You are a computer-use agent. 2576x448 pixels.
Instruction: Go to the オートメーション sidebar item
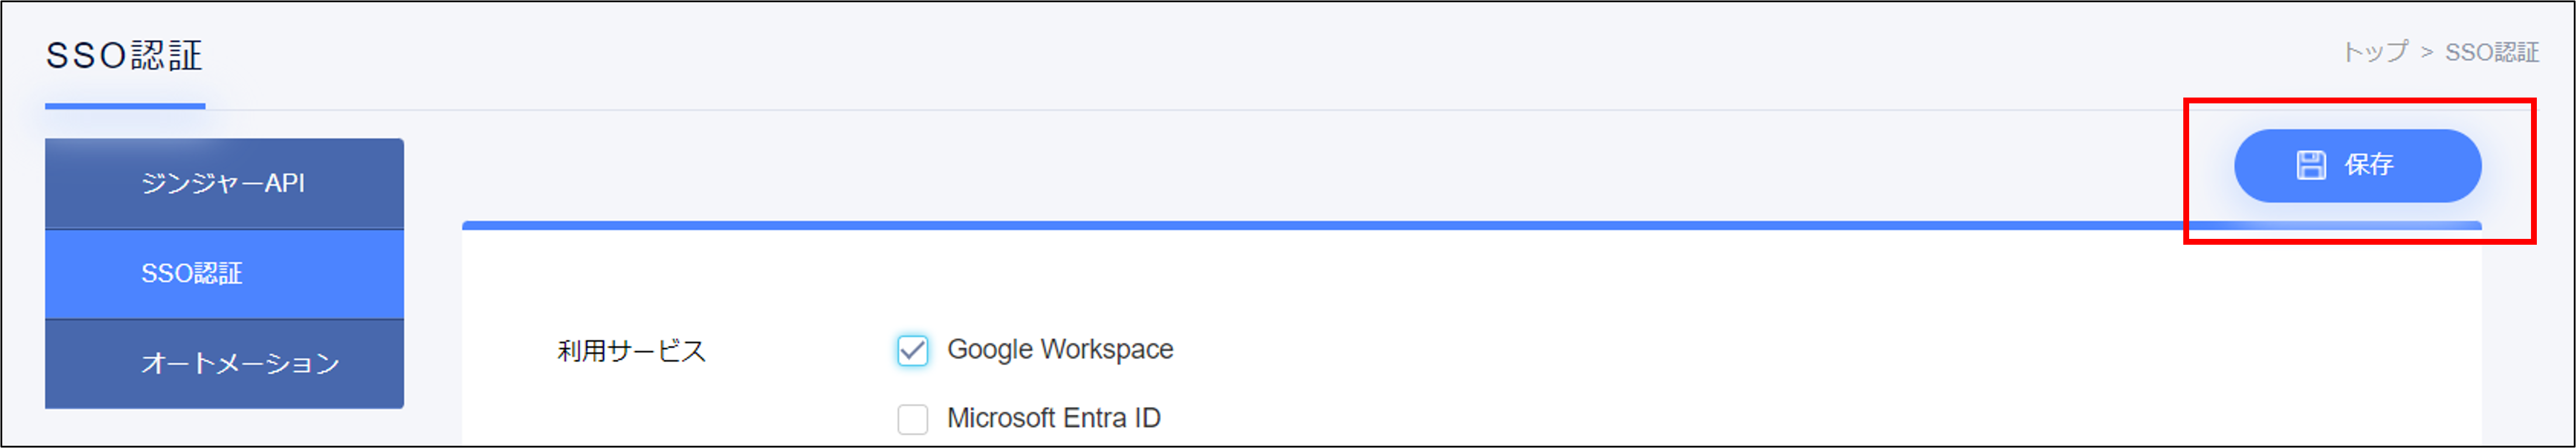pos(224,364)
